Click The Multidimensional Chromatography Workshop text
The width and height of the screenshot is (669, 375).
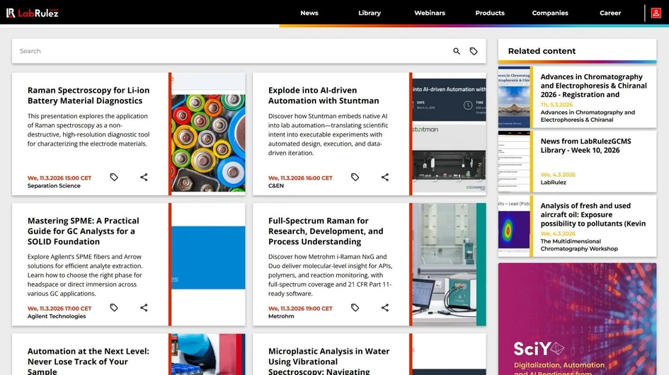tap(579, 245)
